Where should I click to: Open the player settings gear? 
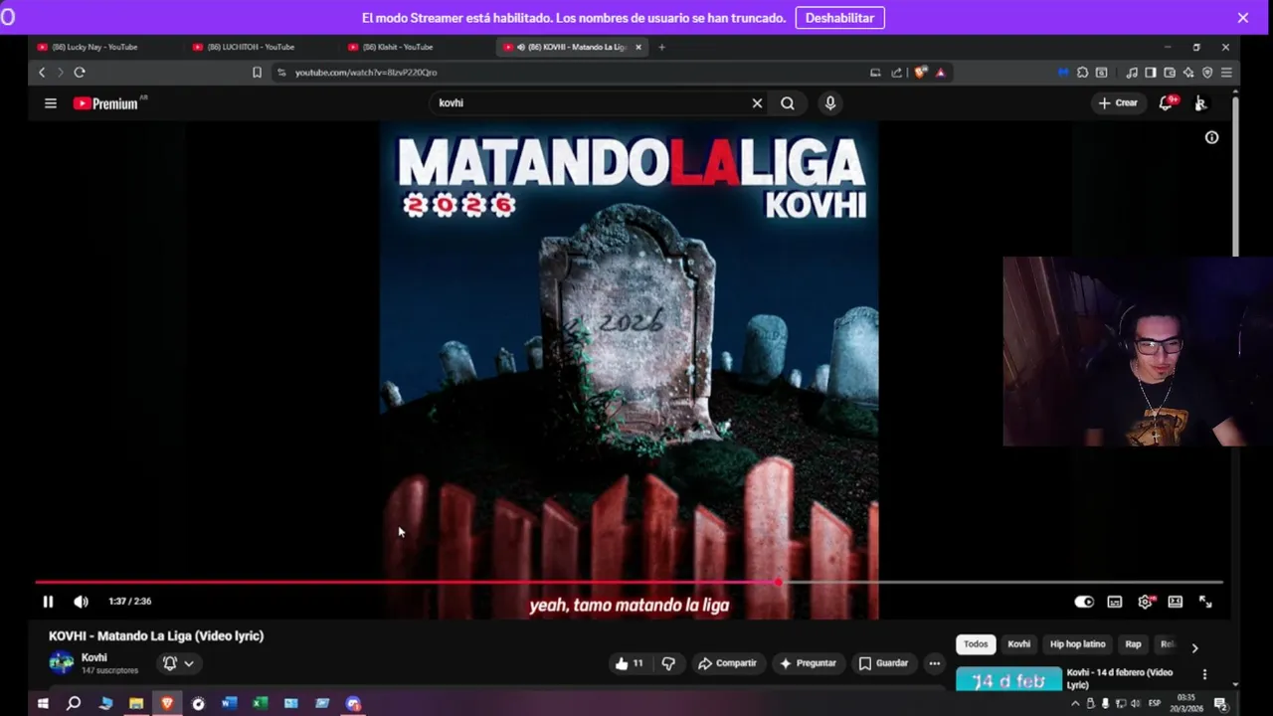[x=1146, y=602]
